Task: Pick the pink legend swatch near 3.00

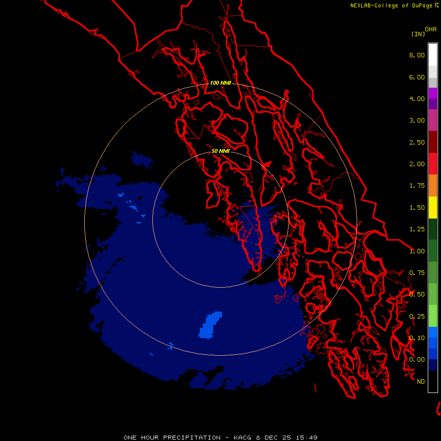Action: click(433, 120)
